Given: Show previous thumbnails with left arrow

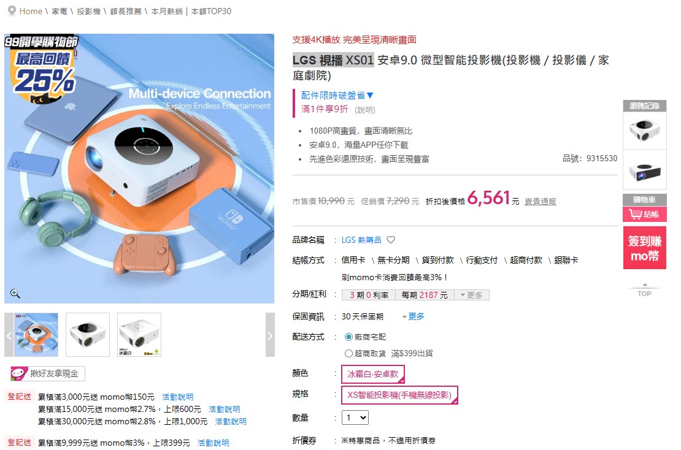Looking at the screenshot, I should pos(9,335).
